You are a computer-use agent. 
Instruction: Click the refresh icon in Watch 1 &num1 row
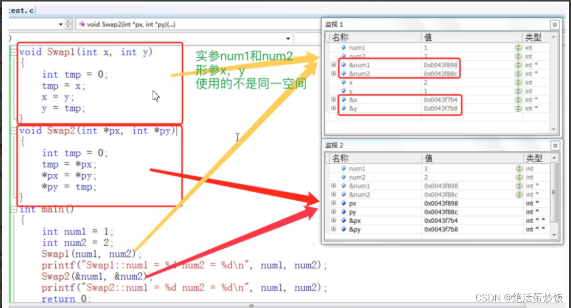[518, 65]
